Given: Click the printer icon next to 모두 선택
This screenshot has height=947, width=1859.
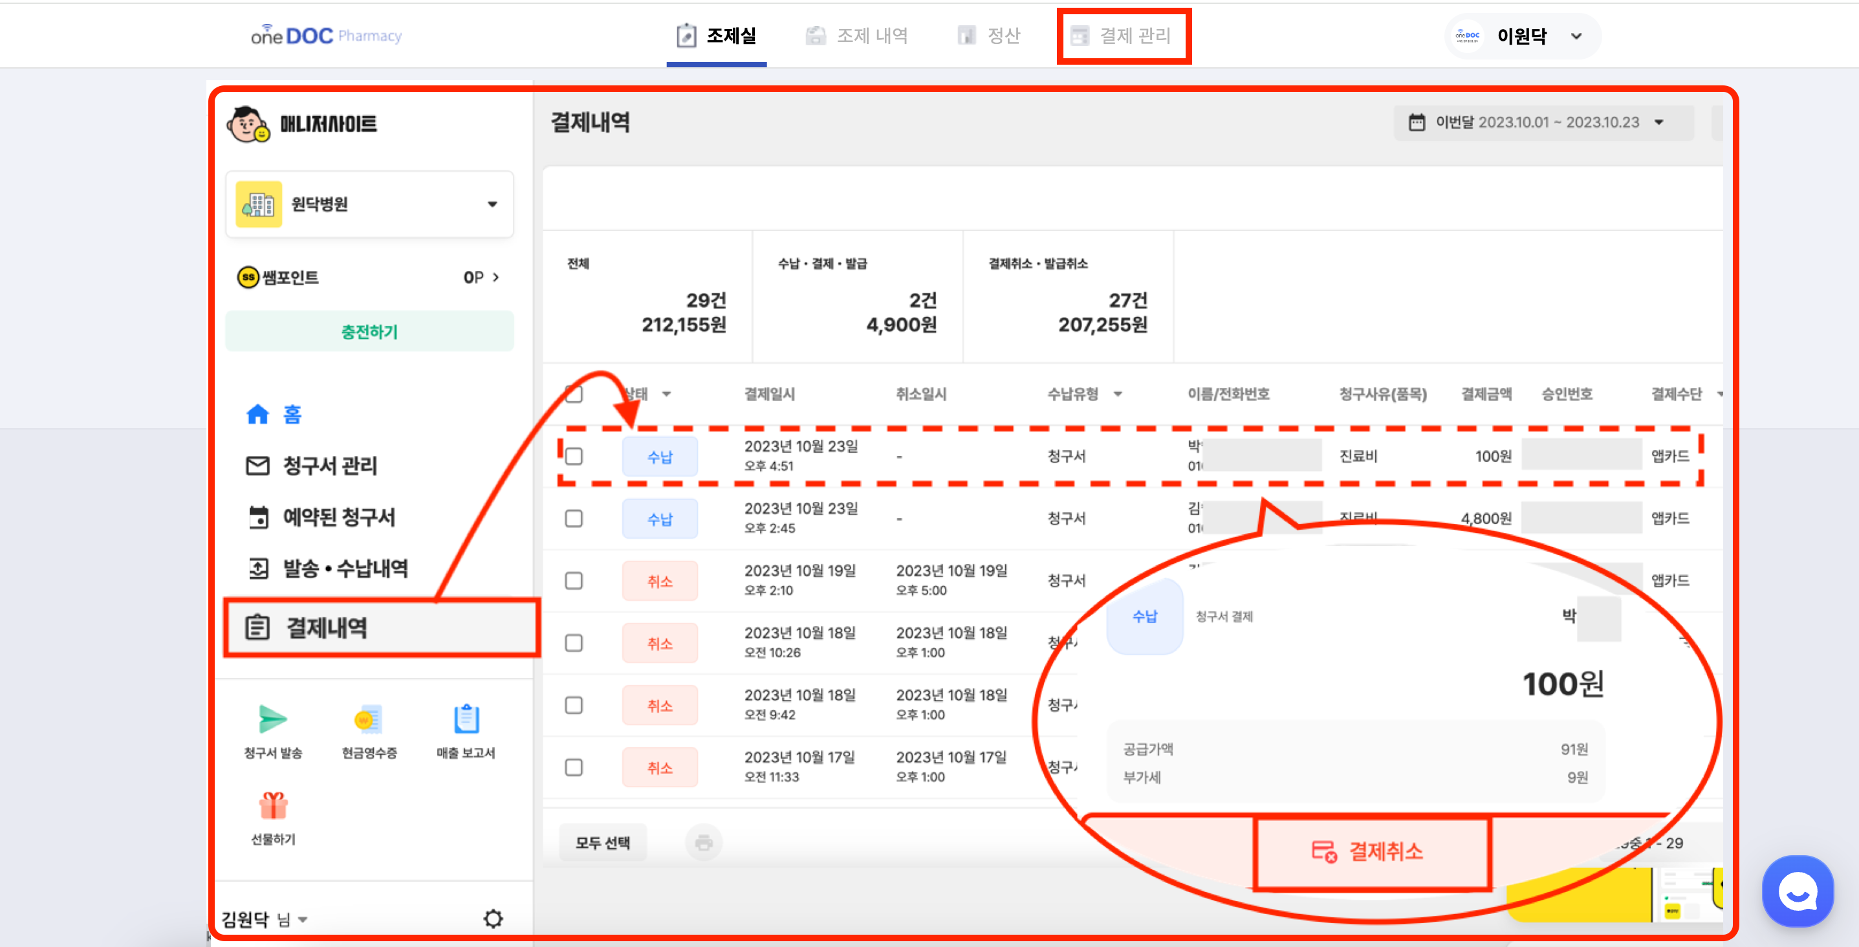Looking at the screenshot, I should [x=704, y=842].
